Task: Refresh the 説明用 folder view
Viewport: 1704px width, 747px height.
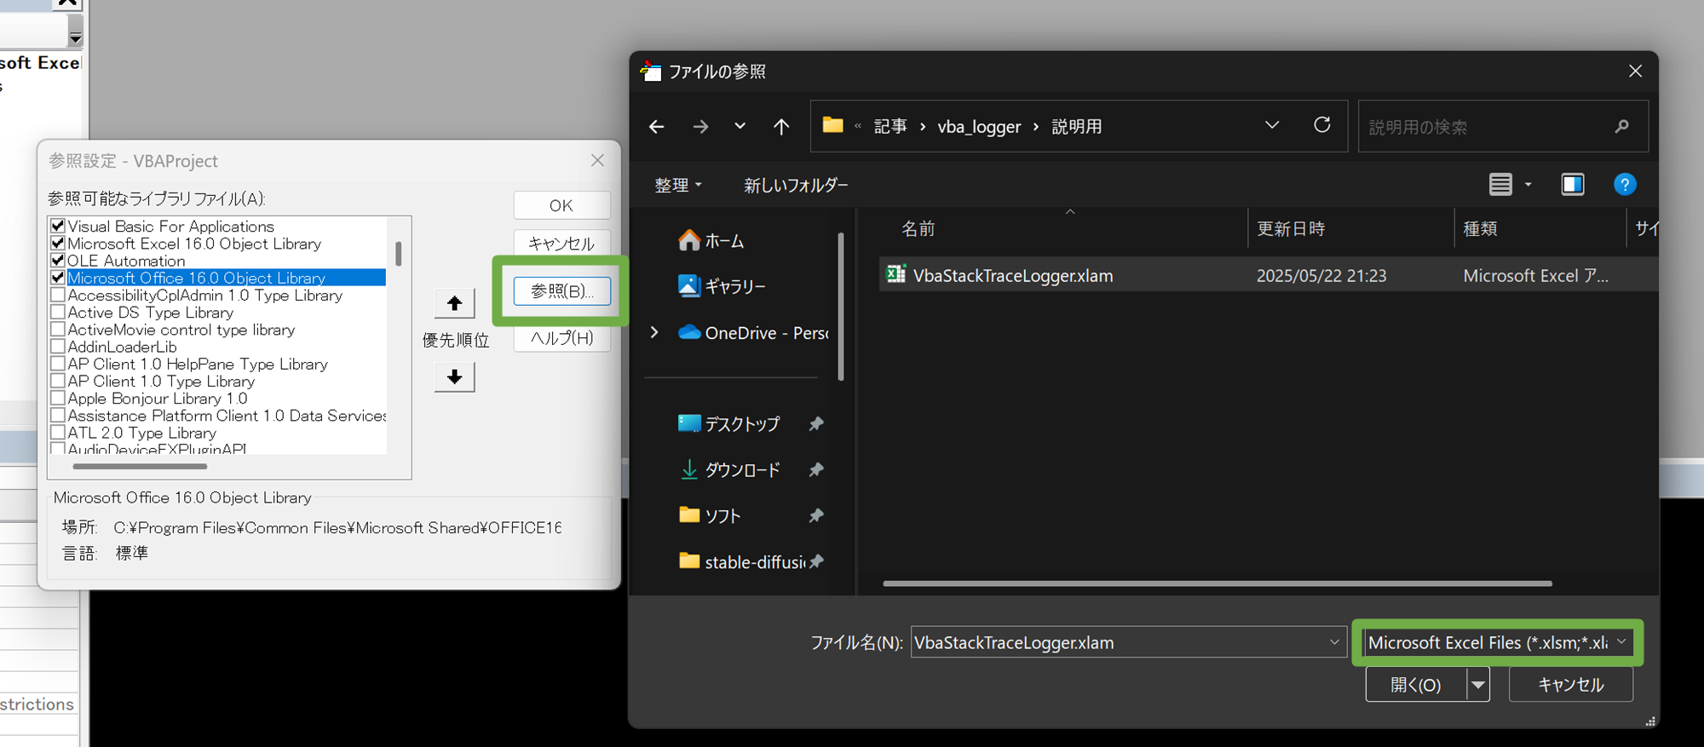Action: pyautogui.click(x=1322, y=125)
